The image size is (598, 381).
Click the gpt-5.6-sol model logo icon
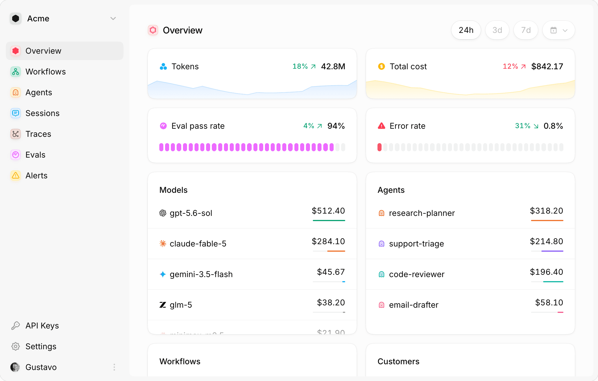coord(163,213)
